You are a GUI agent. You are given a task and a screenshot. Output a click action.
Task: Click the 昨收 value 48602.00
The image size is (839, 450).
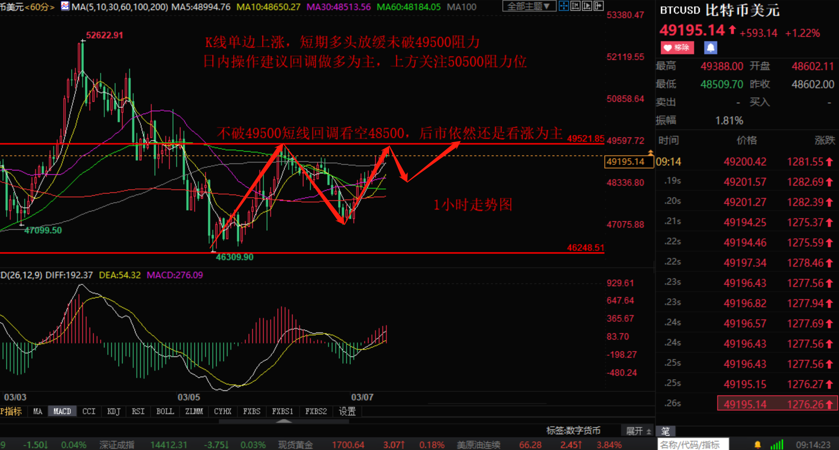[813, 84]
